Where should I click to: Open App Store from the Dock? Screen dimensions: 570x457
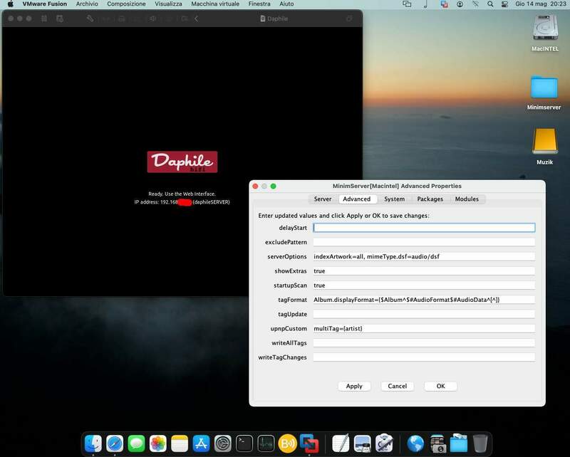(x=201, y=443)
